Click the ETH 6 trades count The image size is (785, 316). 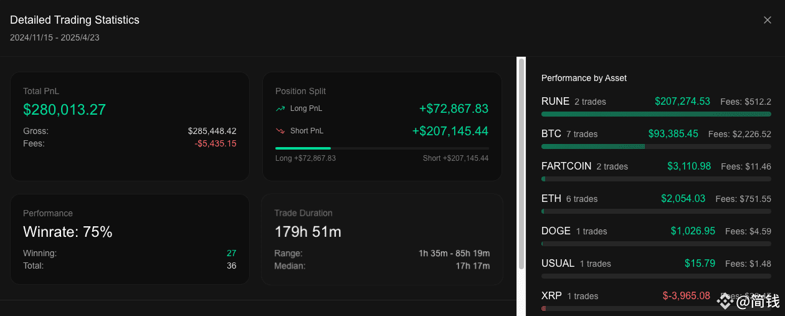[x=582, y=199]
